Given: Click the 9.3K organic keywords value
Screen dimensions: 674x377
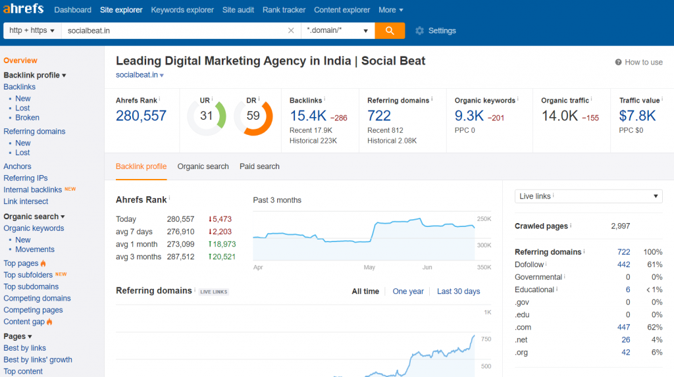Looking at the screenshot, I should (x=469, y=116).
